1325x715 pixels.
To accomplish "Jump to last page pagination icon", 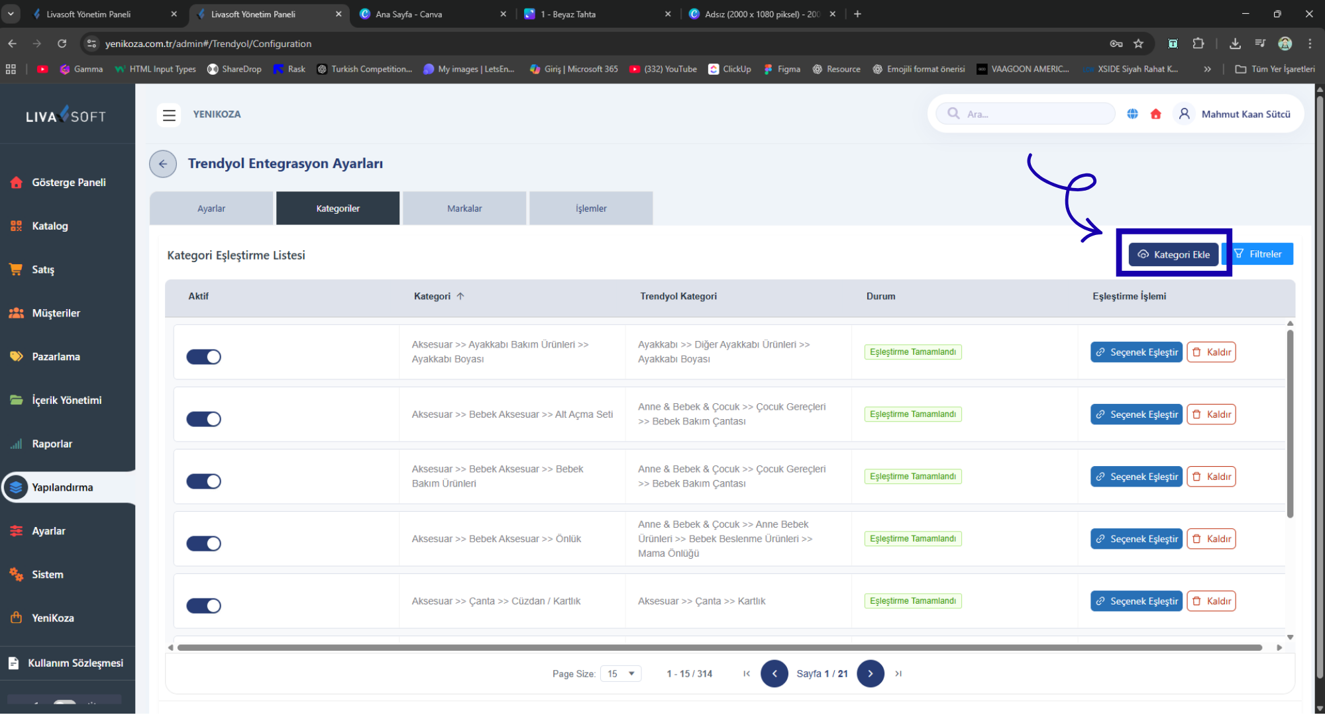I will pyautogui.click(x=898, y=673).
